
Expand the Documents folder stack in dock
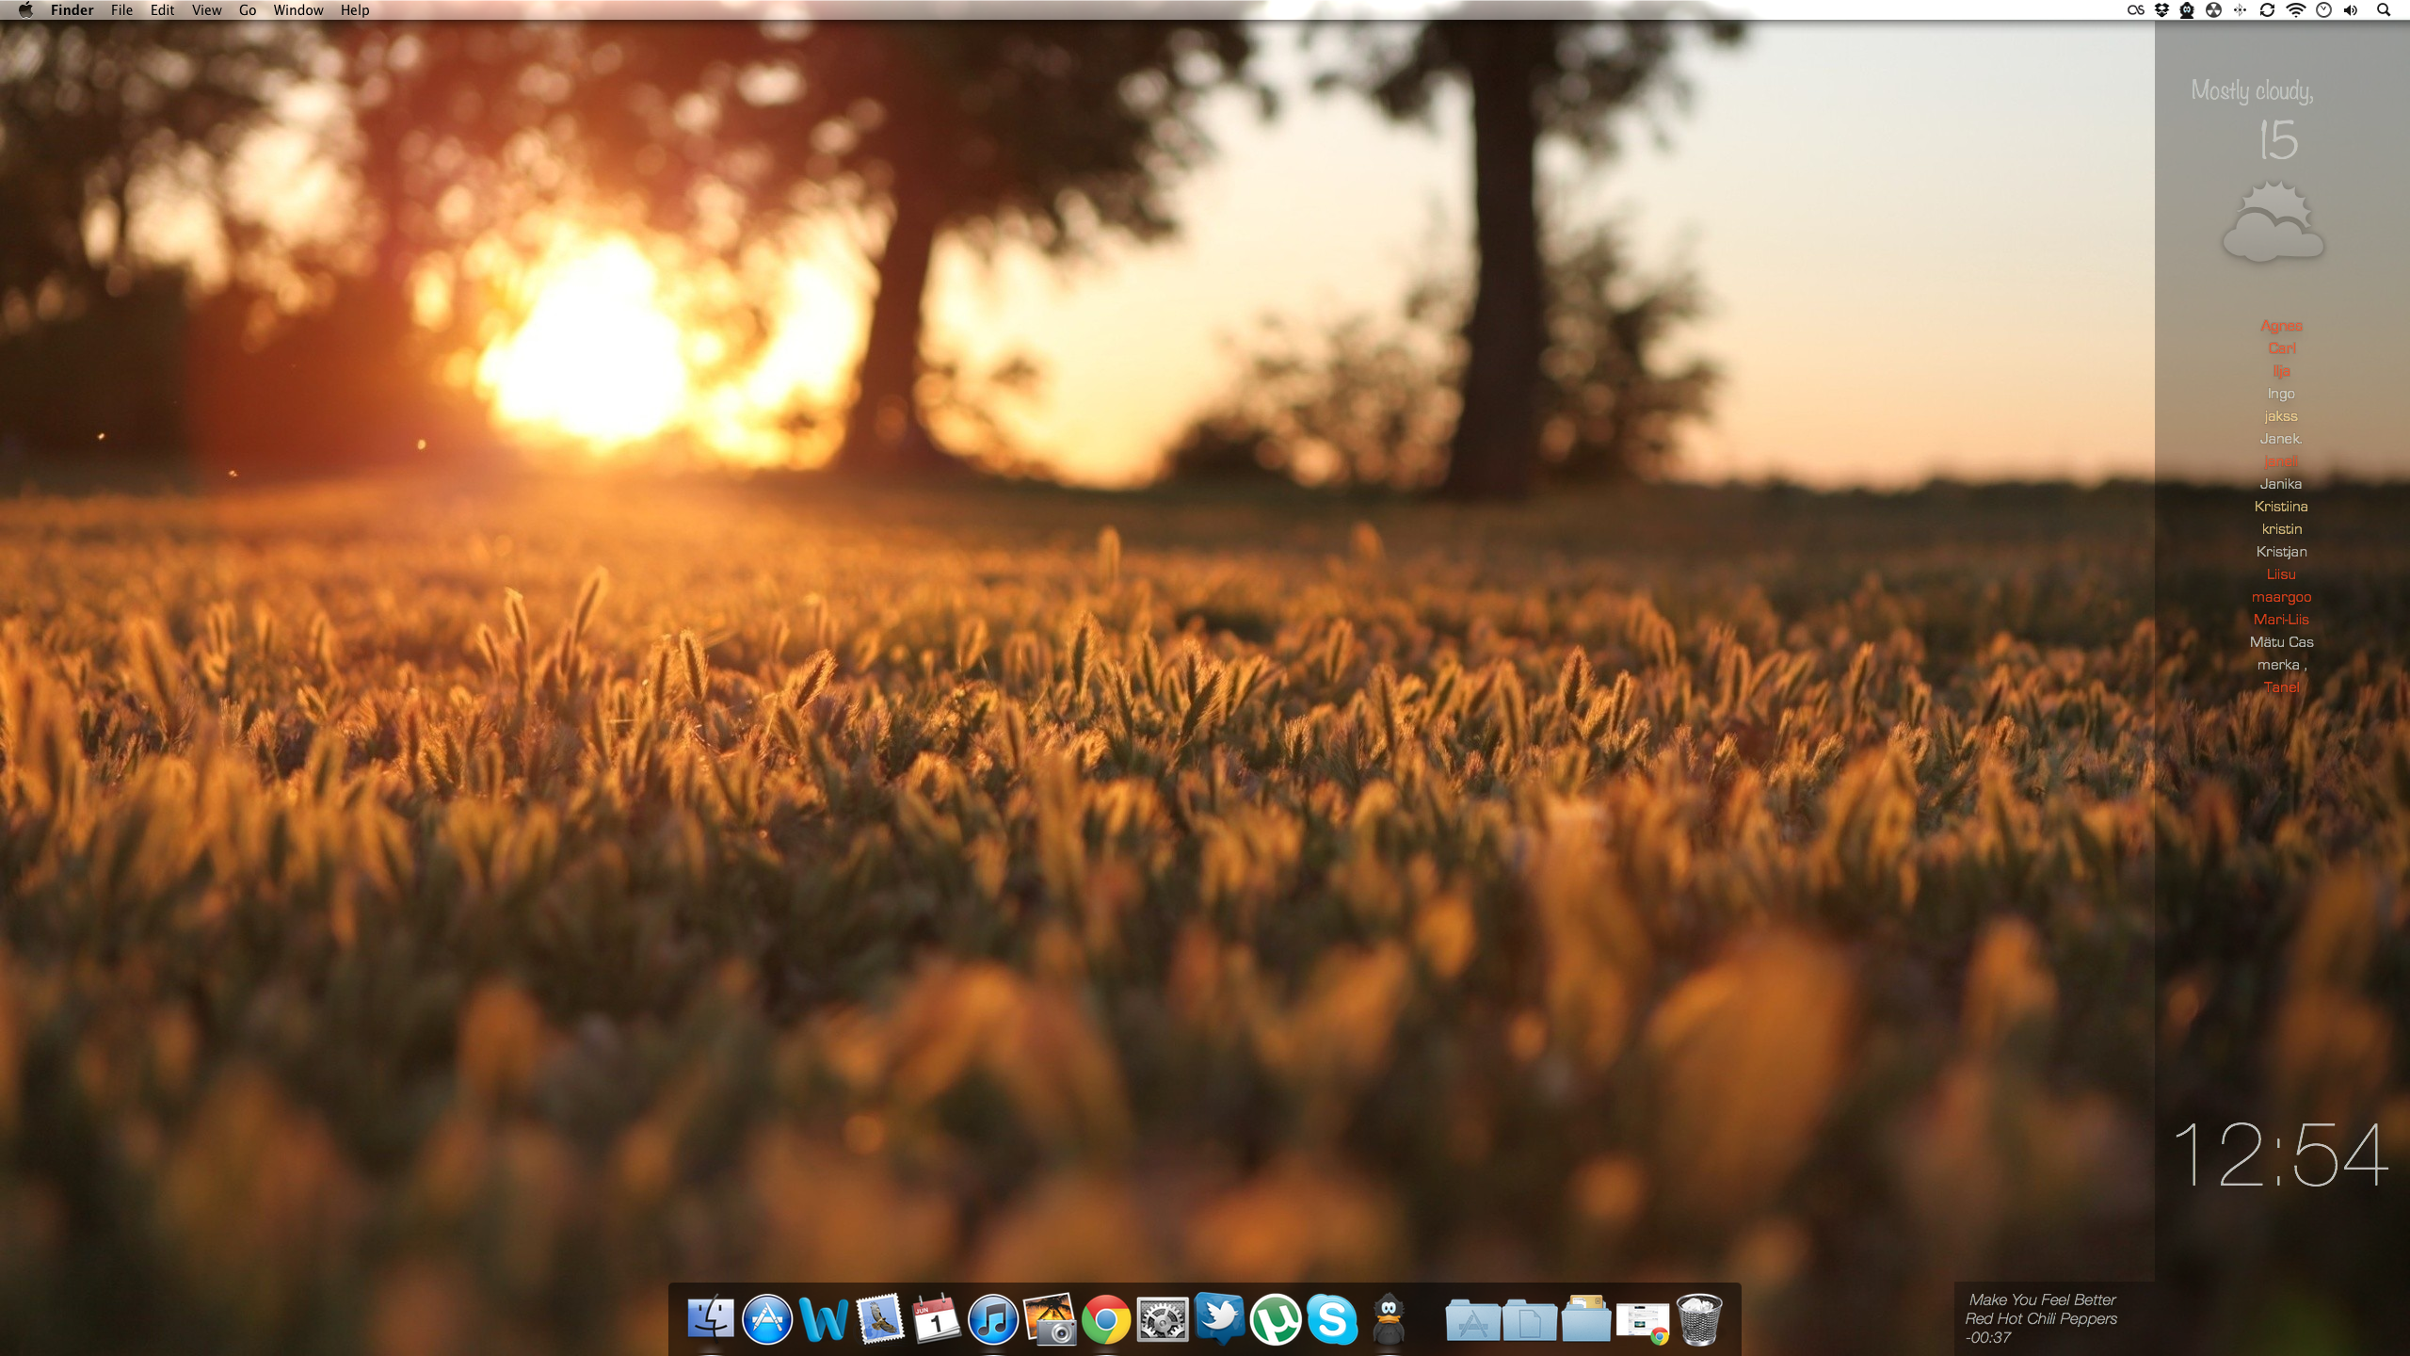(1529, 1319)
